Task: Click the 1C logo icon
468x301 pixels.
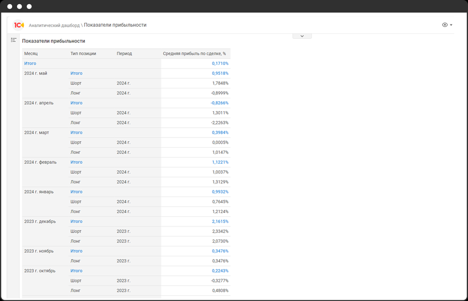Action: point(19,25)
